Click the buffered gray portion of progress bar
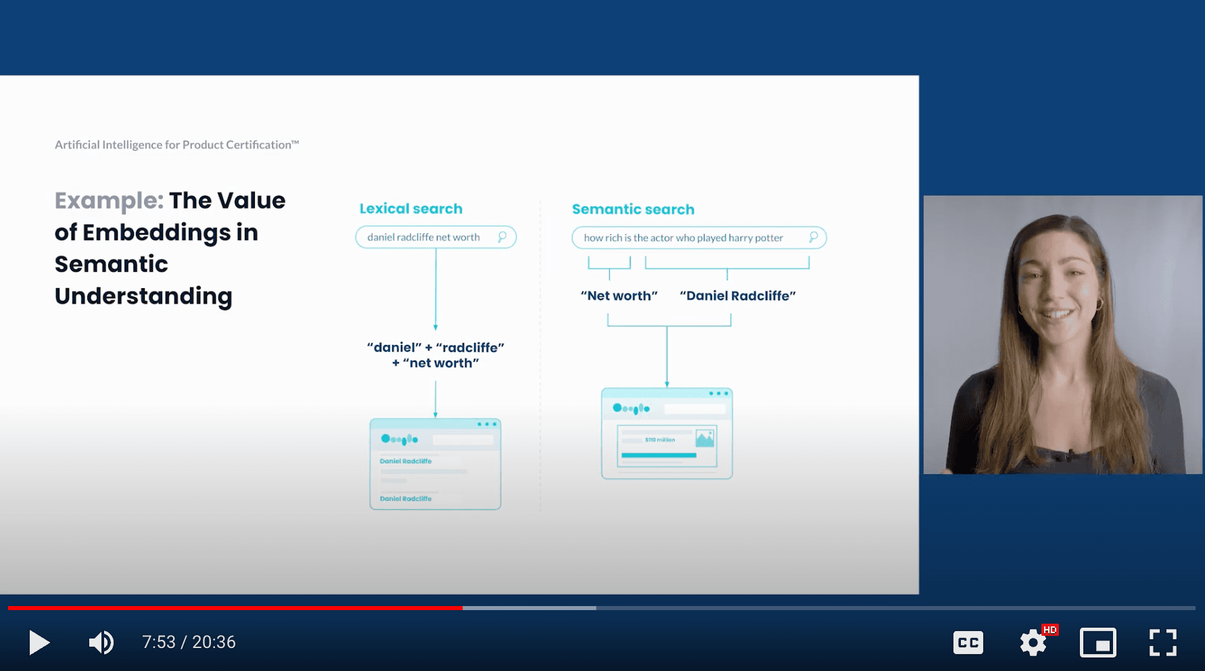This screenshot has height=671, width=1205. (529, 608)
